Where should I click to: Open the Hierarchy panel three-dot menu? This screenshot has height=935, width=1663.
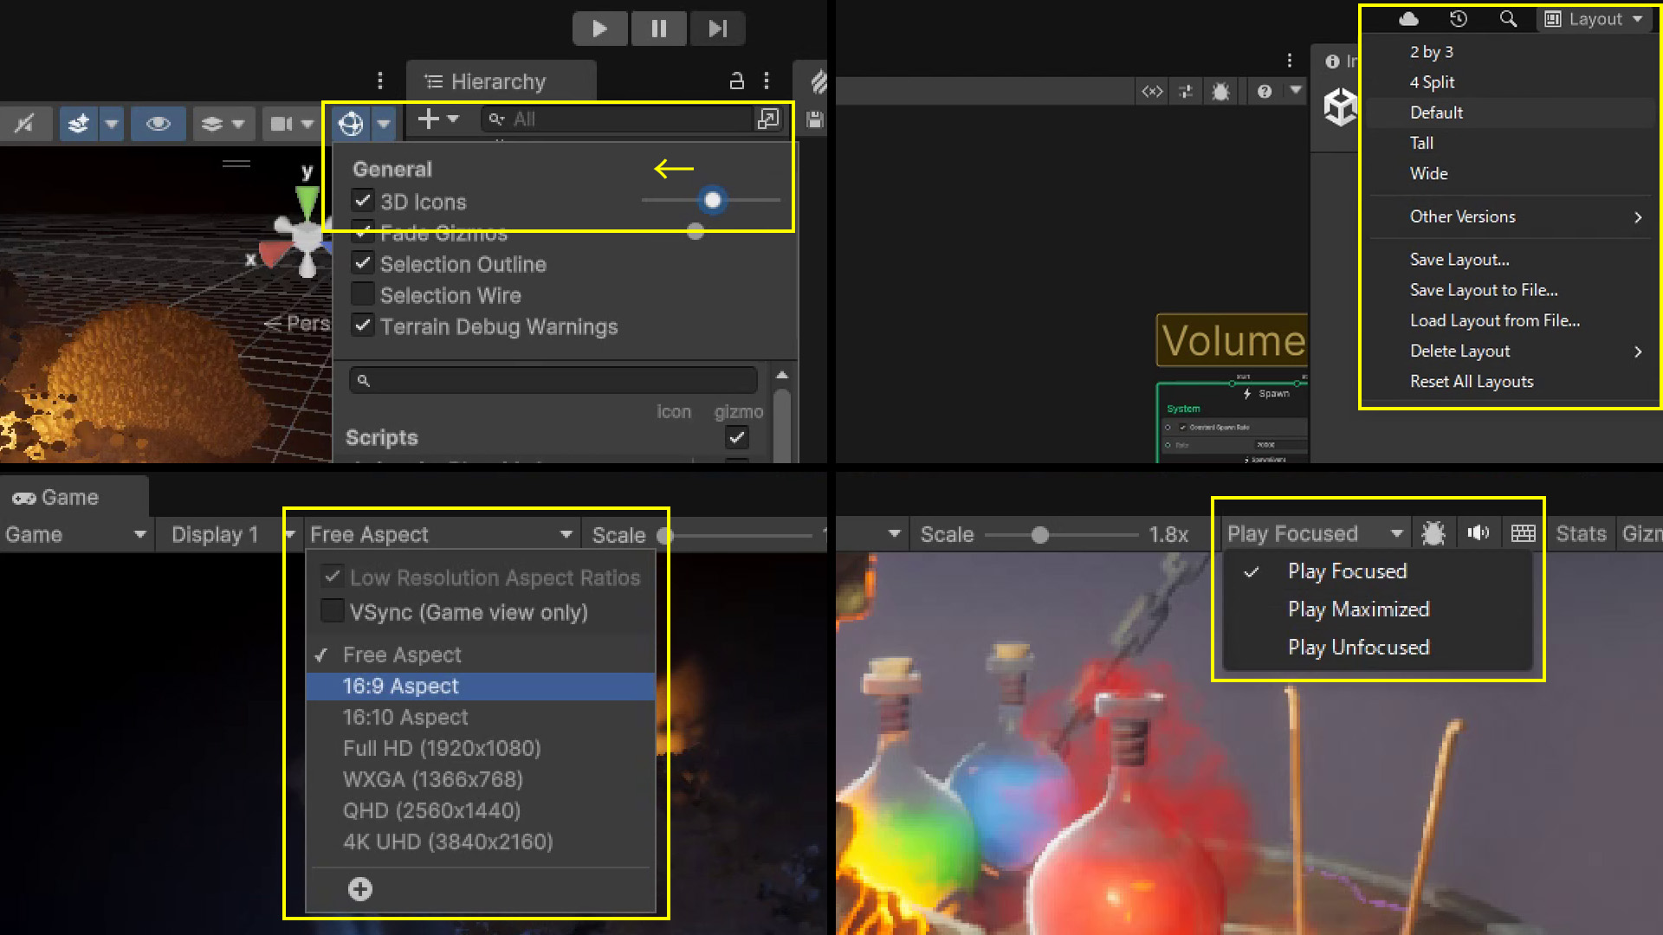[767, 81]
